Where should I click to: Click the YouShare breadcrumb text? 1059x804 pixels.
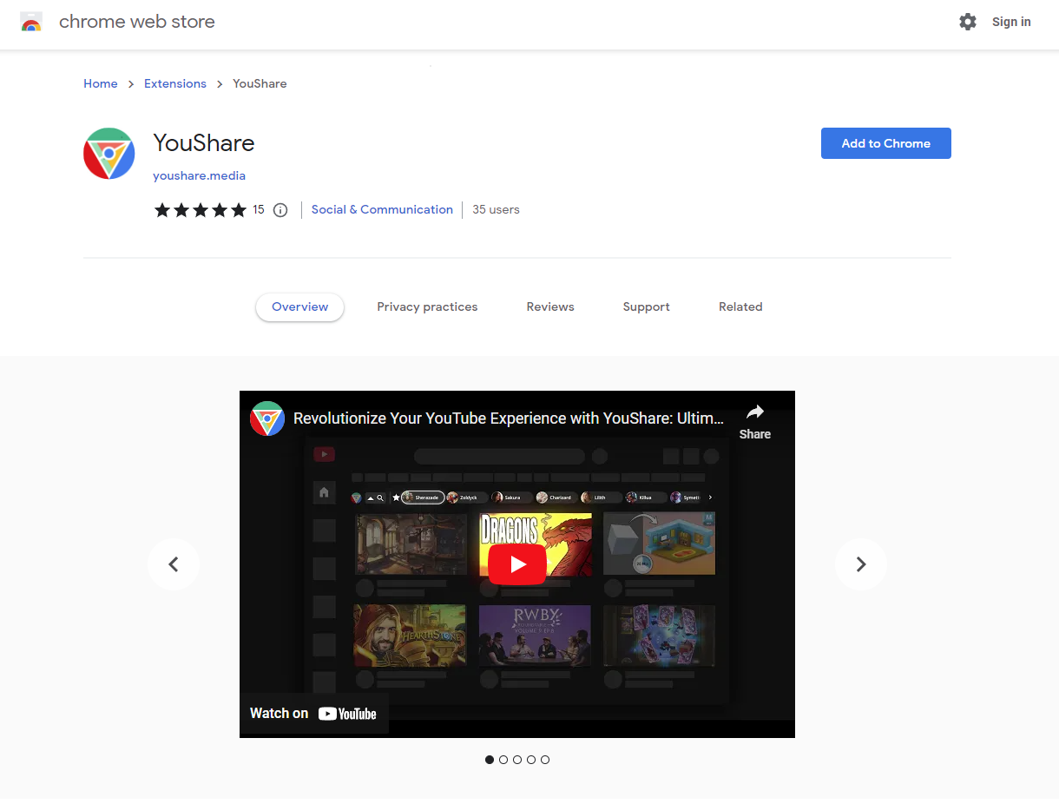[x=260, y=83]
